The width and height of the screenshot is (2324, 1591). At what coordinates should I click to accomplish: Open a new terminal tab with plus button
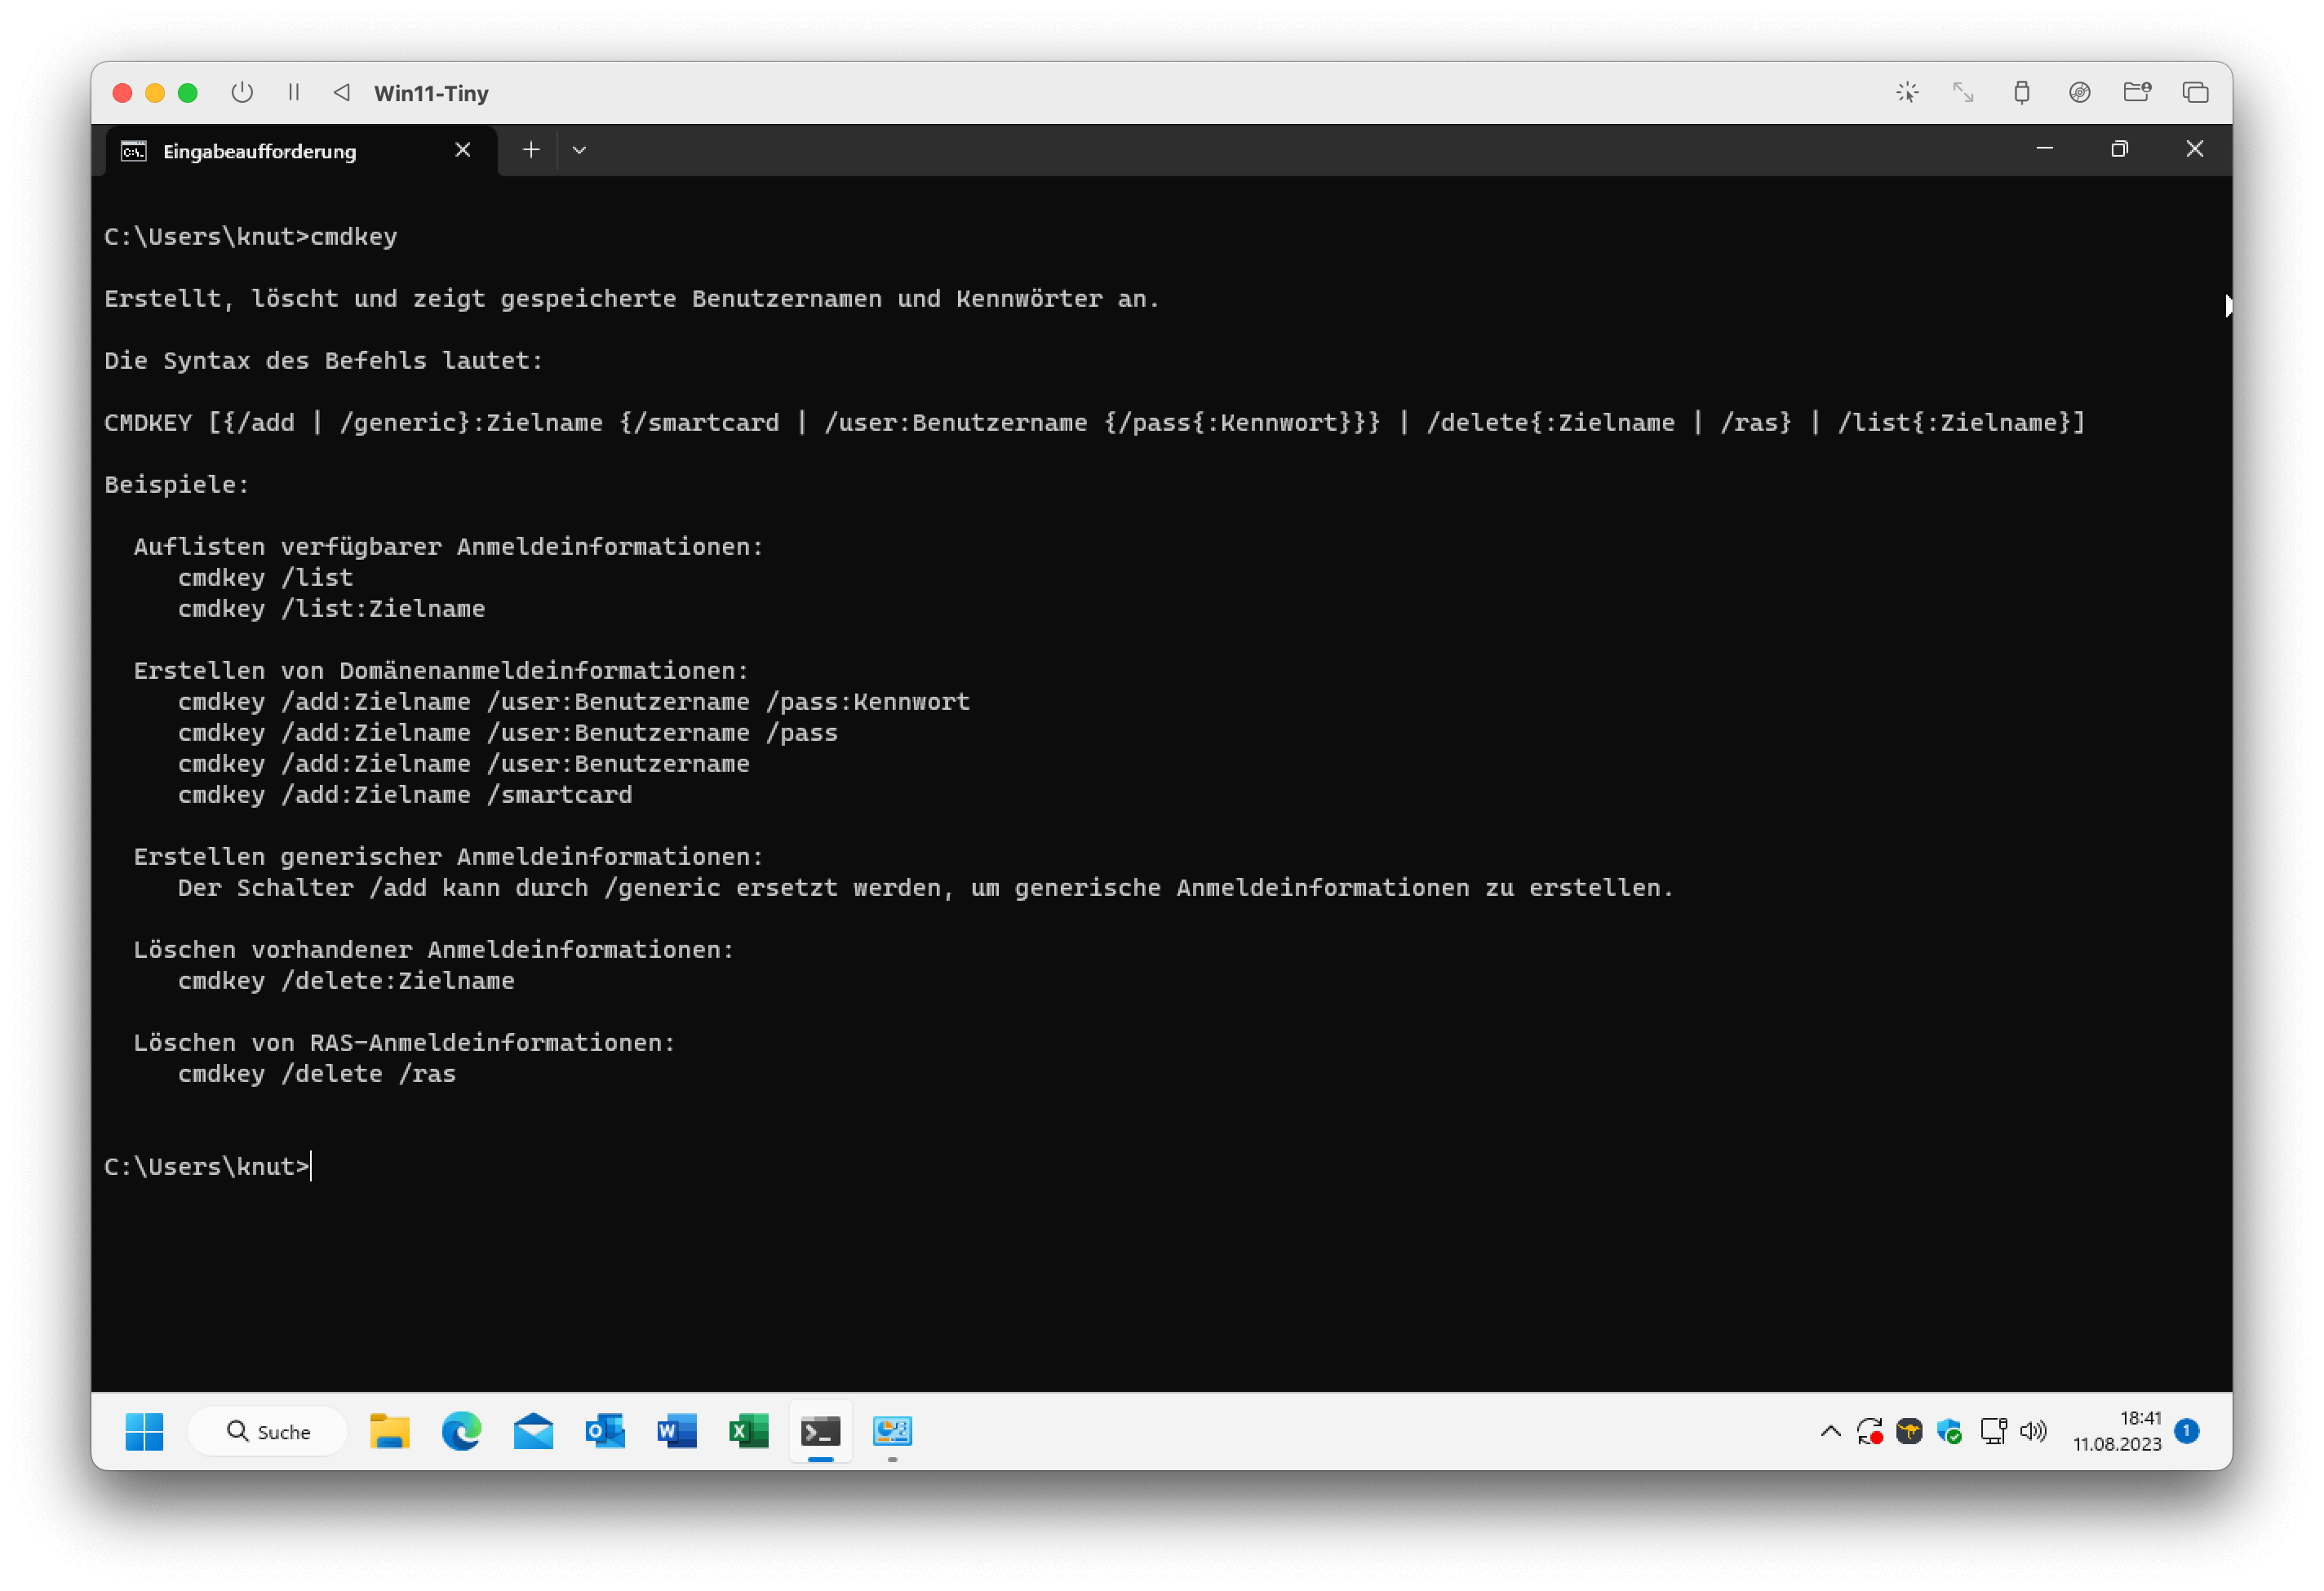point(531,150)
